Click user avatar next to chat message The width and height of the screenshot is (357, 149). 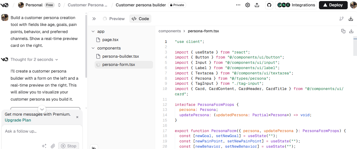[5, 18]
